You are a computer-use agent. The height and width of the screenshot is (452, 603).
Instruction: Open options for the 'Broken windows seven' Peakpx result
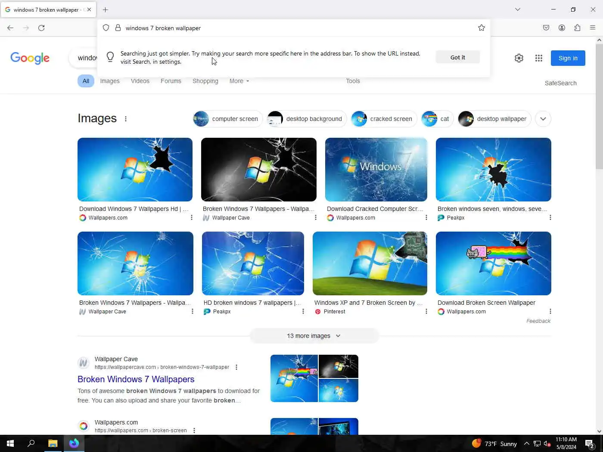(550, 218)
